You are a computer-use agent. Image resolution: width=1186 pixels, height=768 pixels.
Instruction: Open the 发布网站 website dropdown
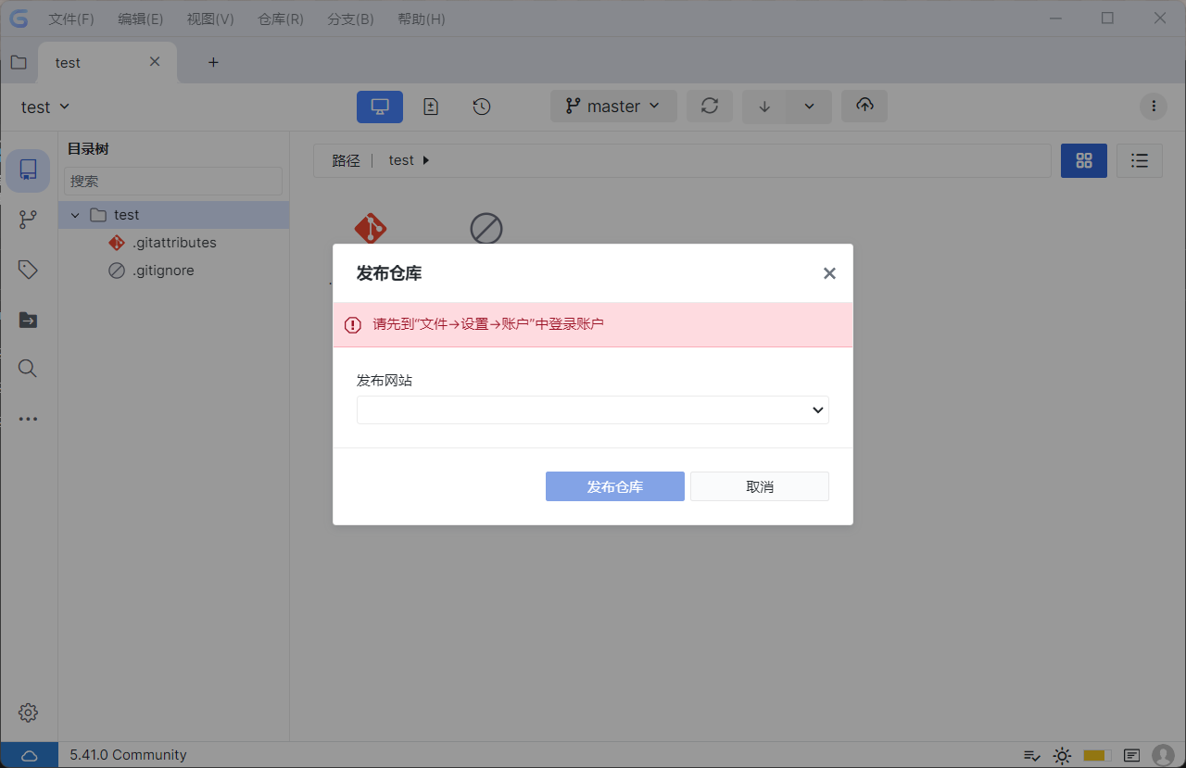593,409
